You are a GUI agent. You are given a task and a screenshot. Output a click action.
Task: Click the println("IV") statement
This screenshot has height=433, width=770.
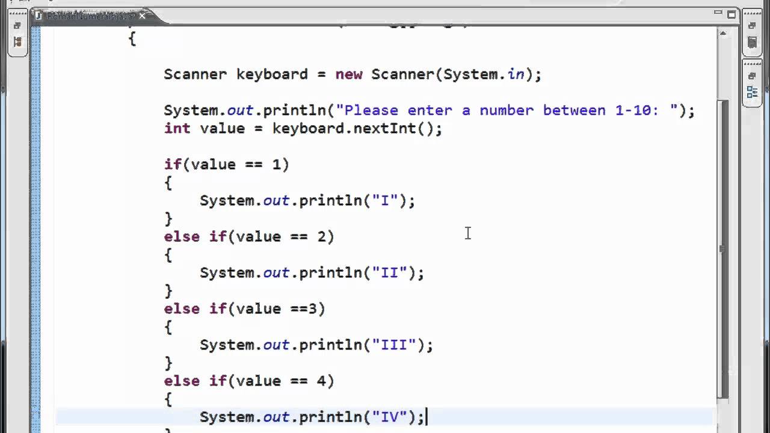click(x=312, y=417)
